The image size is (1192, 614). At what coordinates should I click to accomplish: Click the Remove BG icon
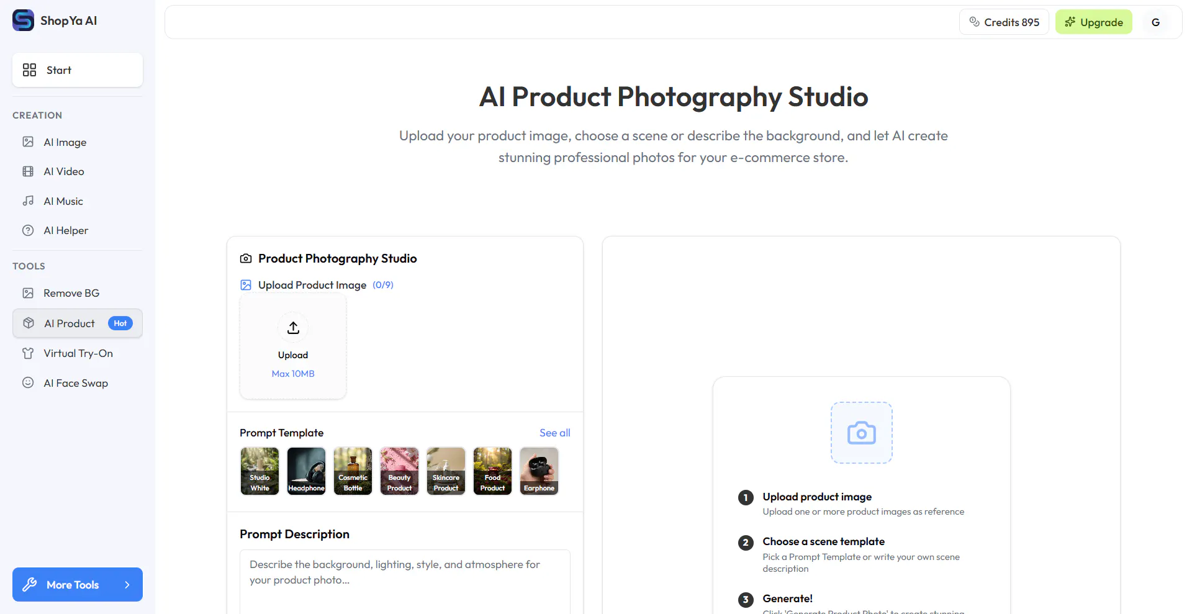pyautogui.click(x=28, y=293)
